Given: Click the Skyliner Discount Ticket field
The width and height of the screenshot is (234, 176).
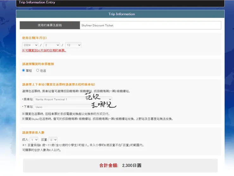Looking at the screenshot, I should pyautogui.click(x=151, y=25).
